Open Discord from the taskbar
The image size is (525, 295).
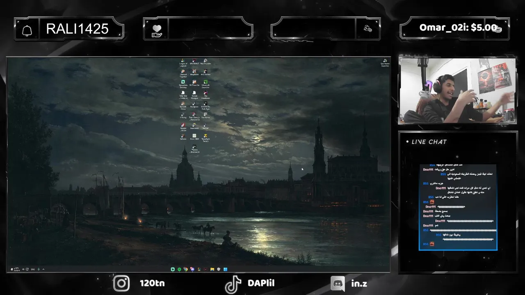coord(192,269)
